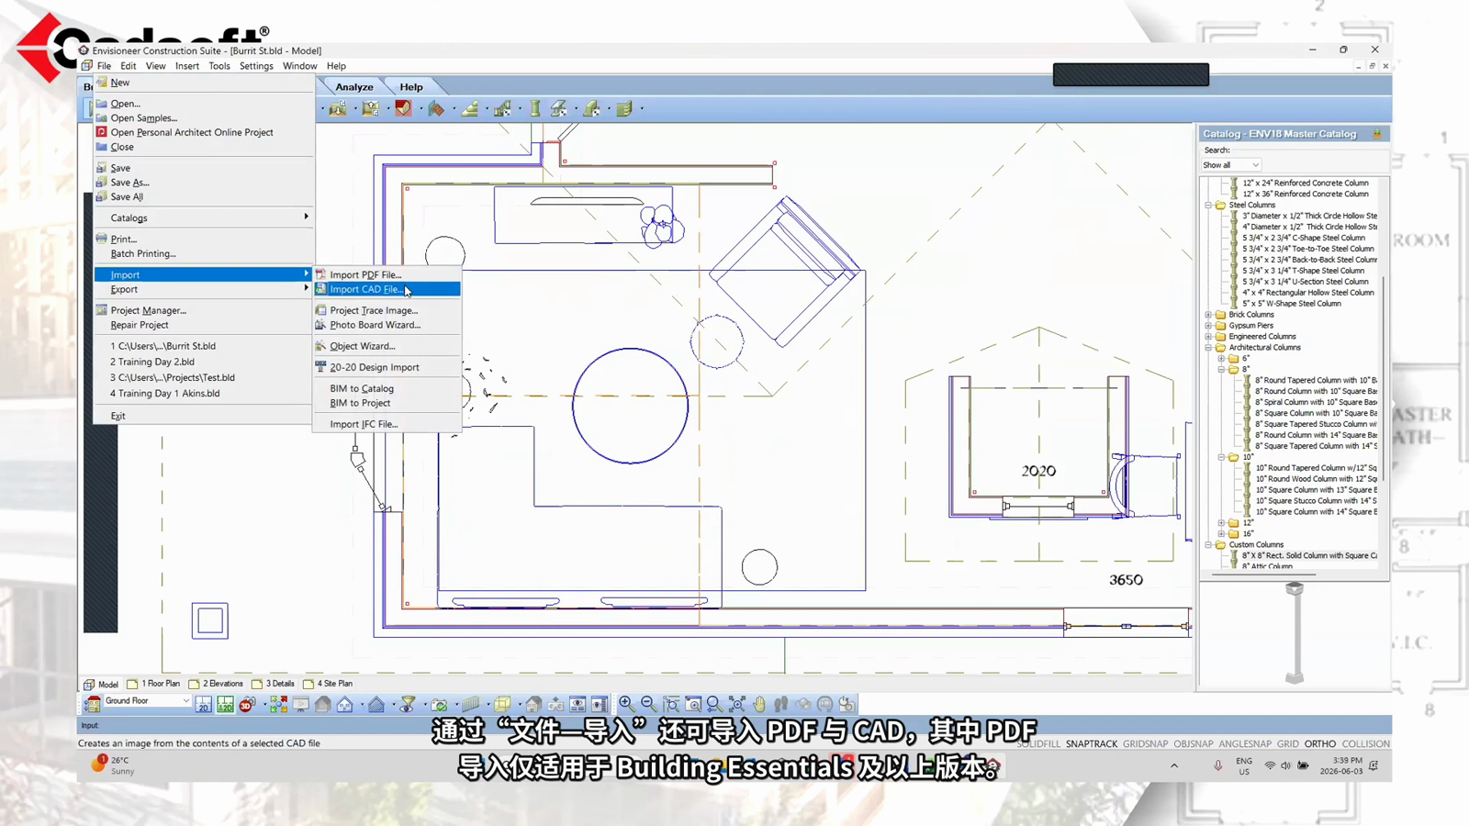
Task: Click the Zoom In magnifier icon
Action: (626, 704)
